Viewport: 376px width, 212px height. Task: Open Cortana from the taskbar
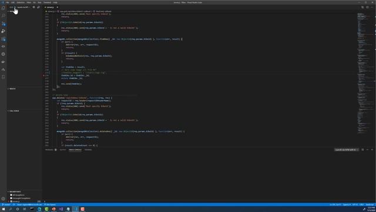coord(18,209)
